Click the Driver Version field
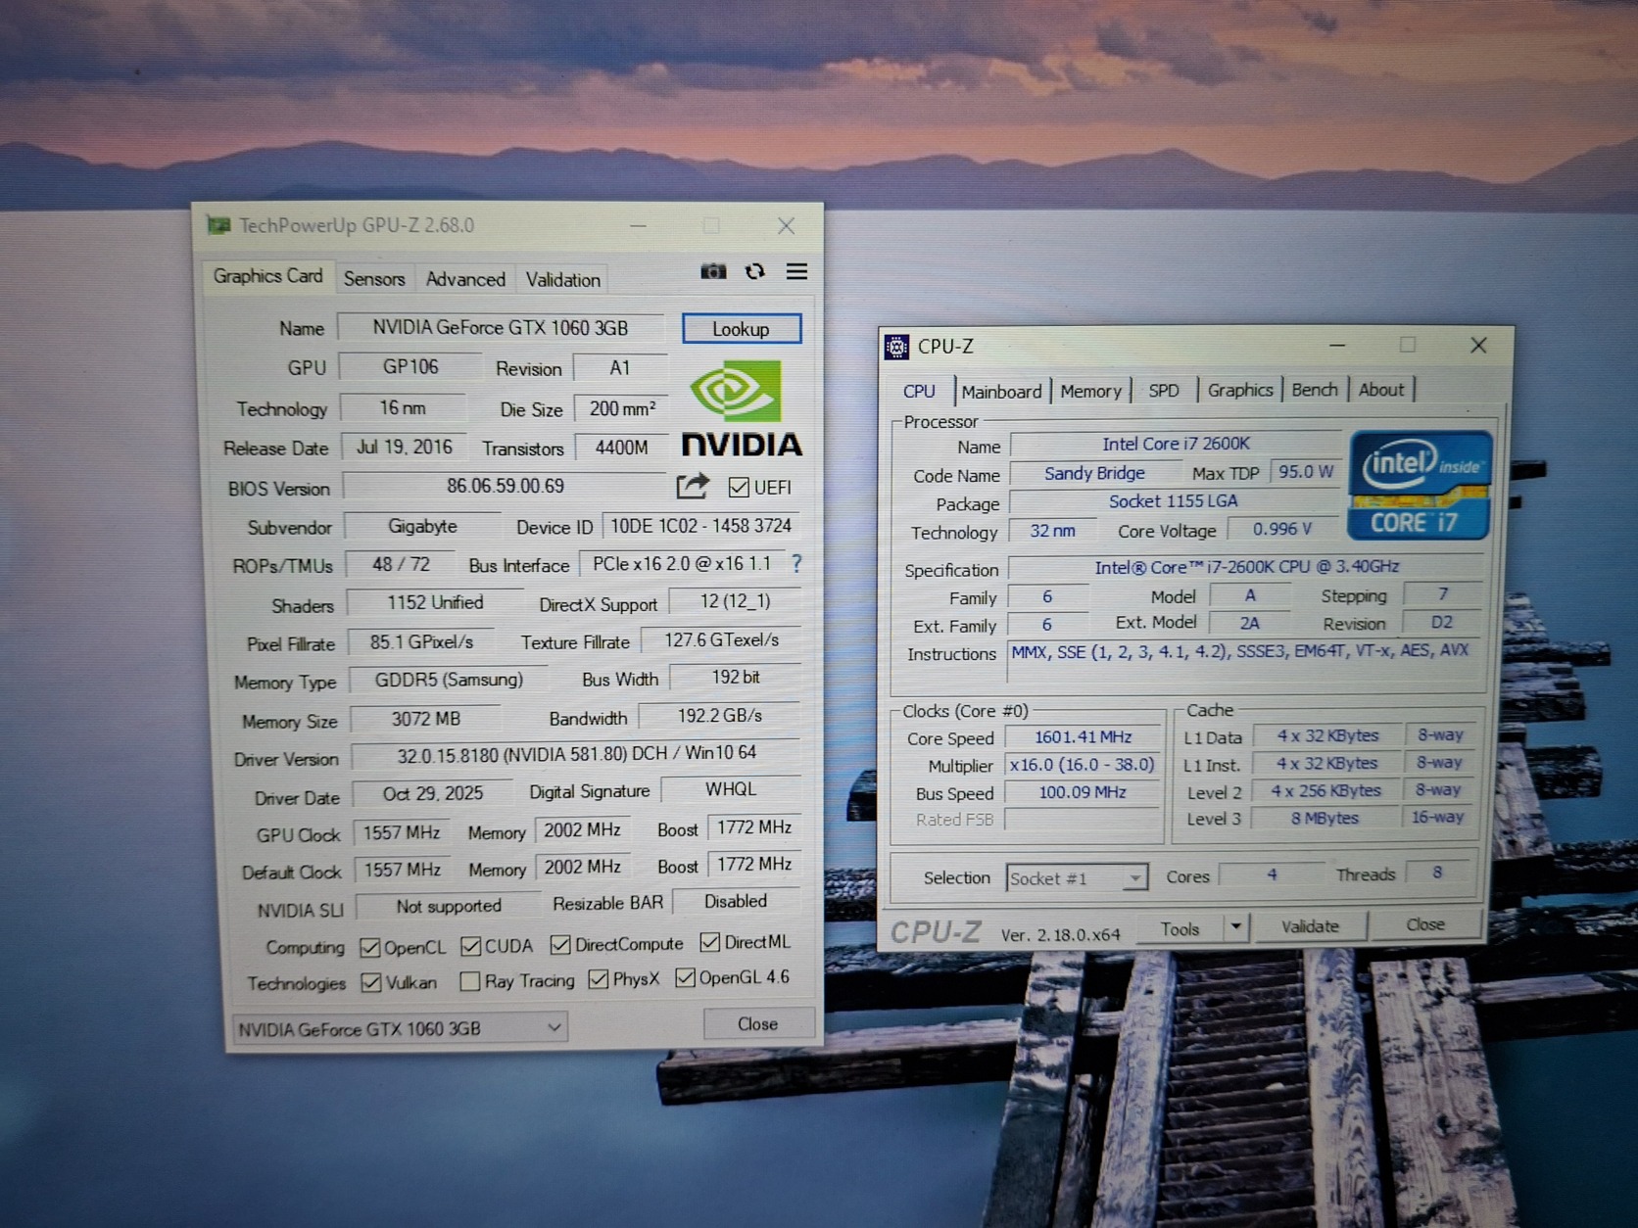 pyautogui.click(x=576, y=754)
